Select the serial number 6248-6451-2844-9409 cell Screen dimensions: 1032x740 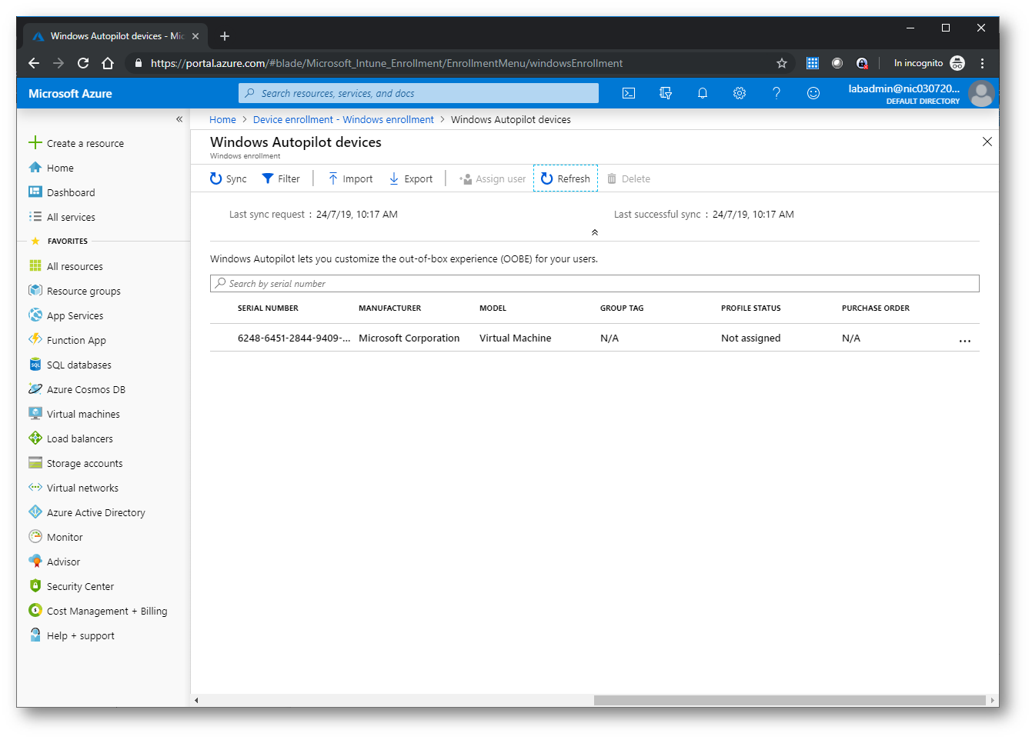point(294,338)
